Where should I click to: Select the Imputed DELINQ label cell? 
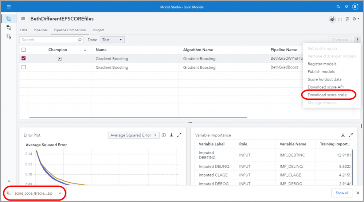point(214,167)
